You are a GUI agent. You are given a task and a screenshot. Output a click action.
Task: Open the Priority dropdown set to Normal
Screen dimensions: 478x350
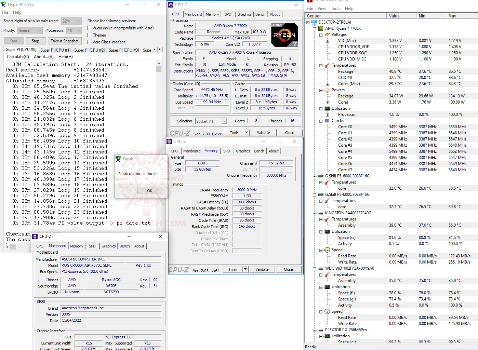[x=29, y=30]
